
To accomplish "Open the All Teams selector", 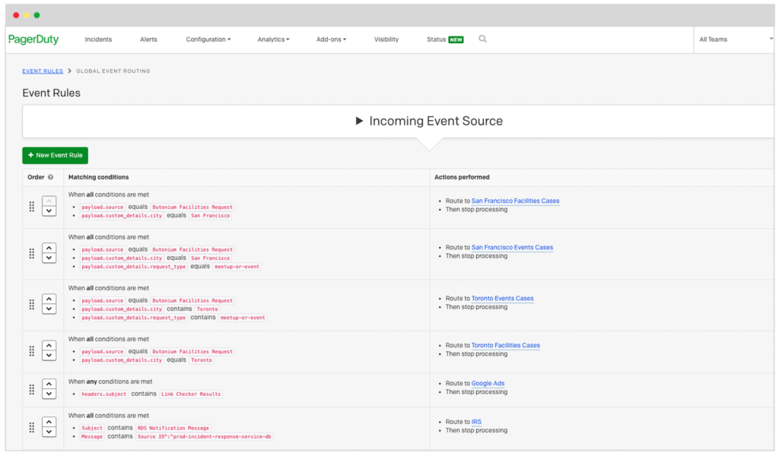I will click(736, 40).
